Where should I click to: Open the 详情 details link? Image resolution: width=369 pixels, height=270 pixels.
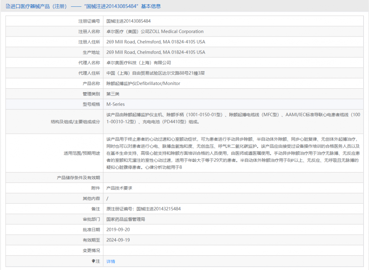coord(110,261)
